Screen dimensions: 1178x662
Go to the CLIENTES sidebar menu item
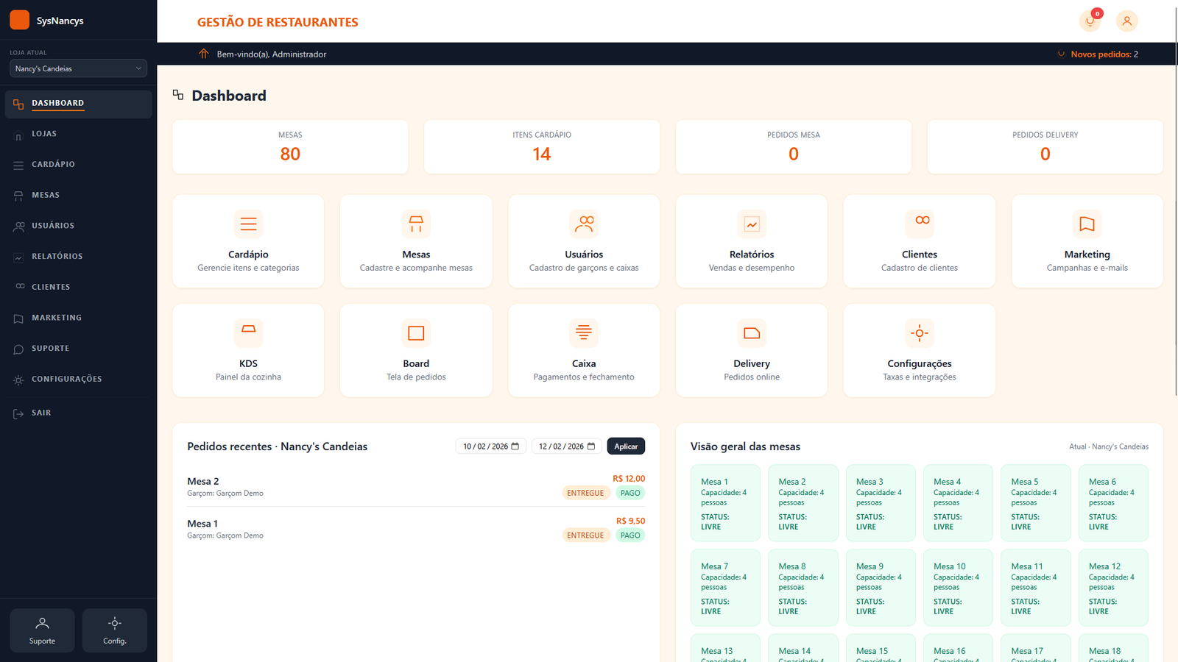tap(51, 286)
